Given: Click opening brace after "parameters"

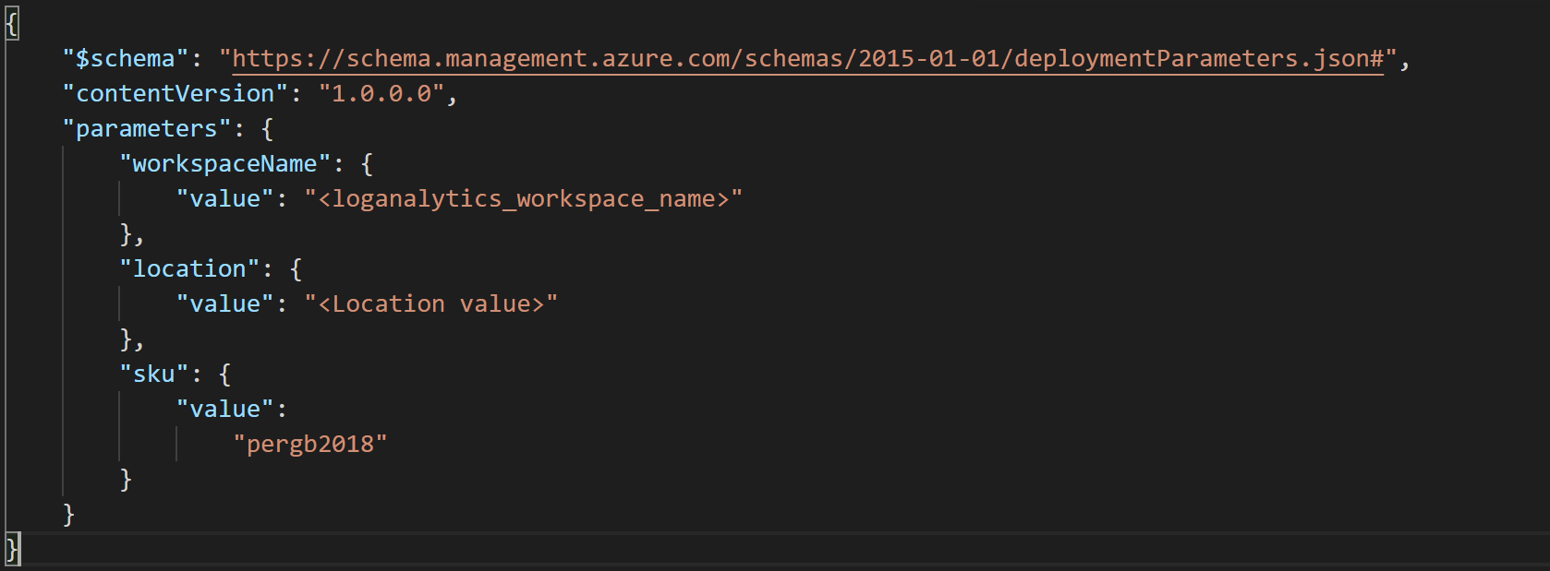Looking at the screenshot, I should (x=268, y=129).
